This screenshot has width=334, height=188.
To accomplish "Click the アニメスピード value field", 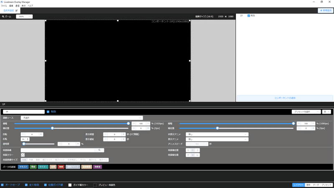I will (197, 144).
